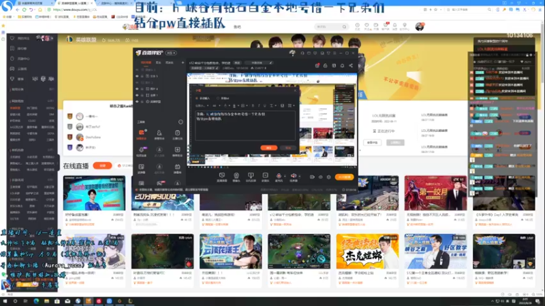This screenshot has width=545, height=306.
Task: Open the Windows Start menu
Action: pyautogui.click(x=5, y=301)
